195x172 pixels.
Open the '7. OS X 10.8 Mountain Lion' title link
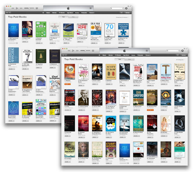pos(95,39)
